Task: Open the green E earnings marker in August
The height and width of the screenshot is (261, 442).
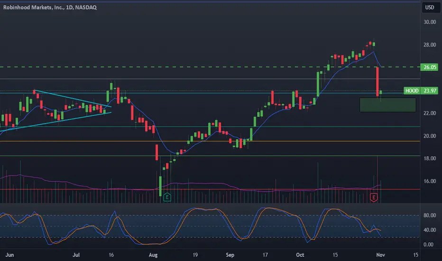Action: 167,196
